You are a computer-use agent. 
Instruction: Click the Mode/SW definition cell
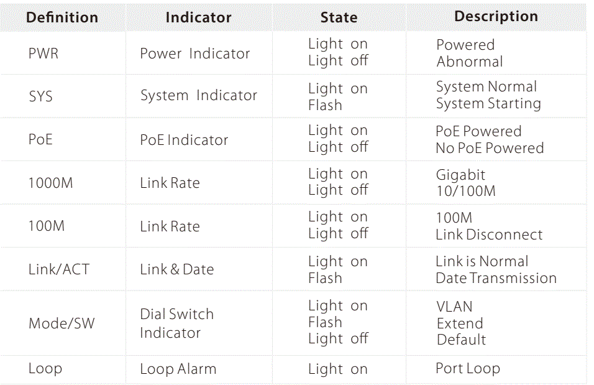tap(62, 323)
